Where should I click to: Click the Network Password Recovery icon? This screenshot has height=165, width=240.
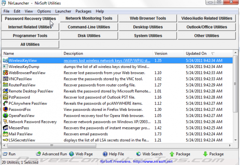[5, 122]
